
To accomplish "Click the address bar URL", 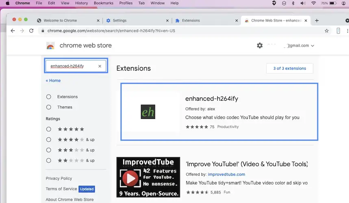I will coord(111,31).
